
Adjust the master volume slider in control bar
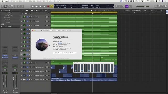143,6
